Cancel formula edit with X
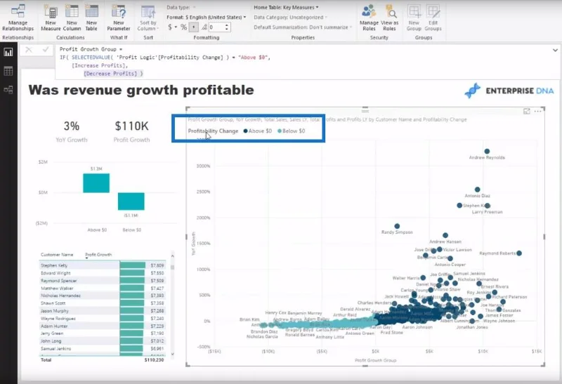The height and width of the screenshot is (384, 562). click(x=29, y=49)
